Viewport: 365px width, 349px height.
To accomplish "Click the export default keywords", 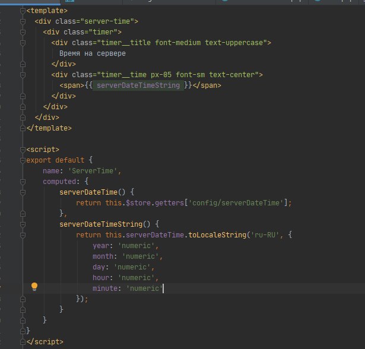I will (55, 160).
